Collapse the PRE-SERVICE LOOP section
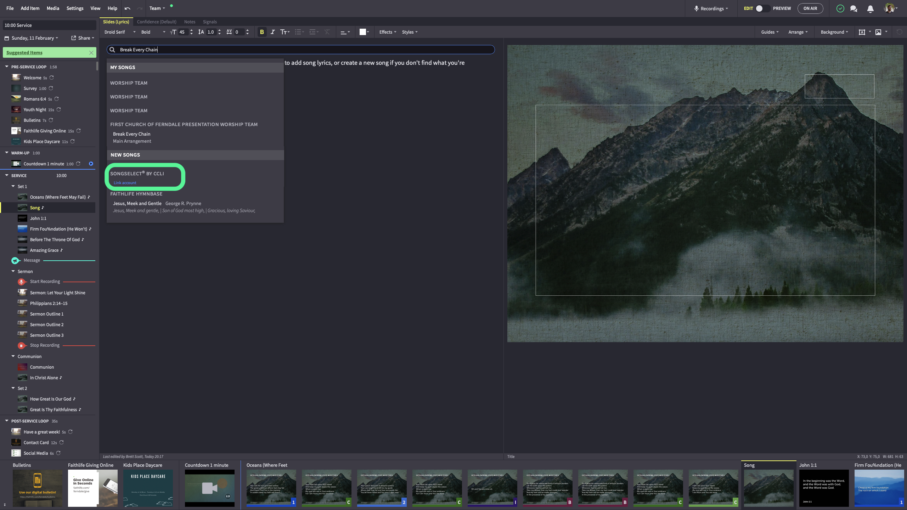The width and height of the screenshot is (907, 510). (7, 67)
